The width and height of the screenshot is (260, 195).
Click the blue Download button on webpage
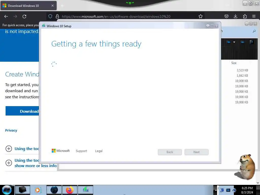[22, 111]
